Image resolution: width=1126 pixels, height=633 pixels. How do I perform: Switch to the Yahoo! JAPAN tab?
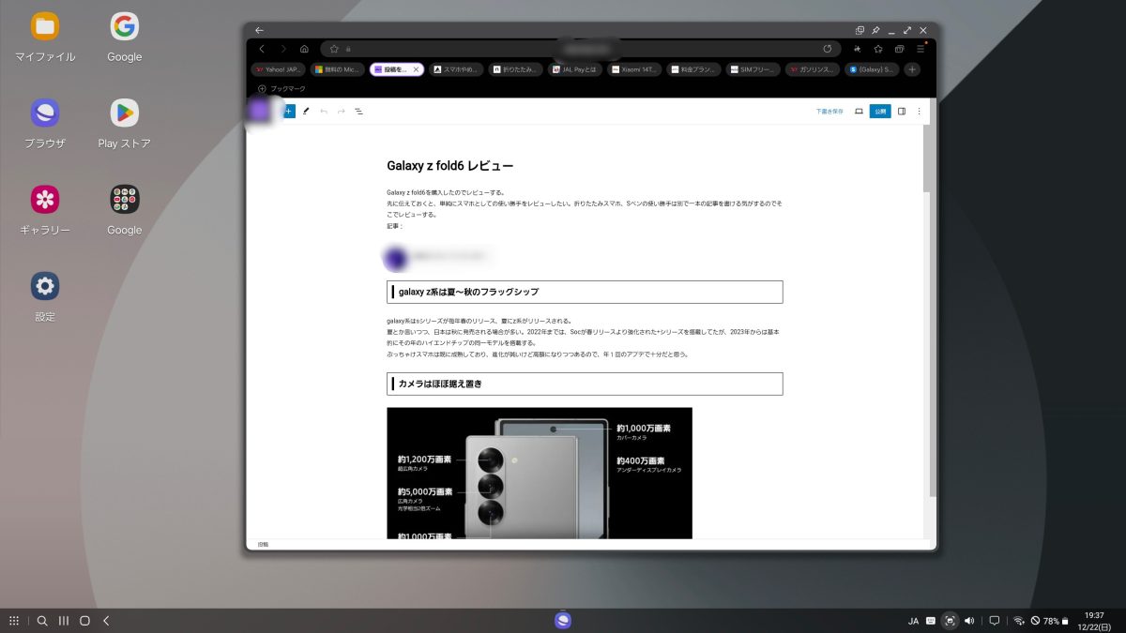pyautogui.click(x=278, y=69)
